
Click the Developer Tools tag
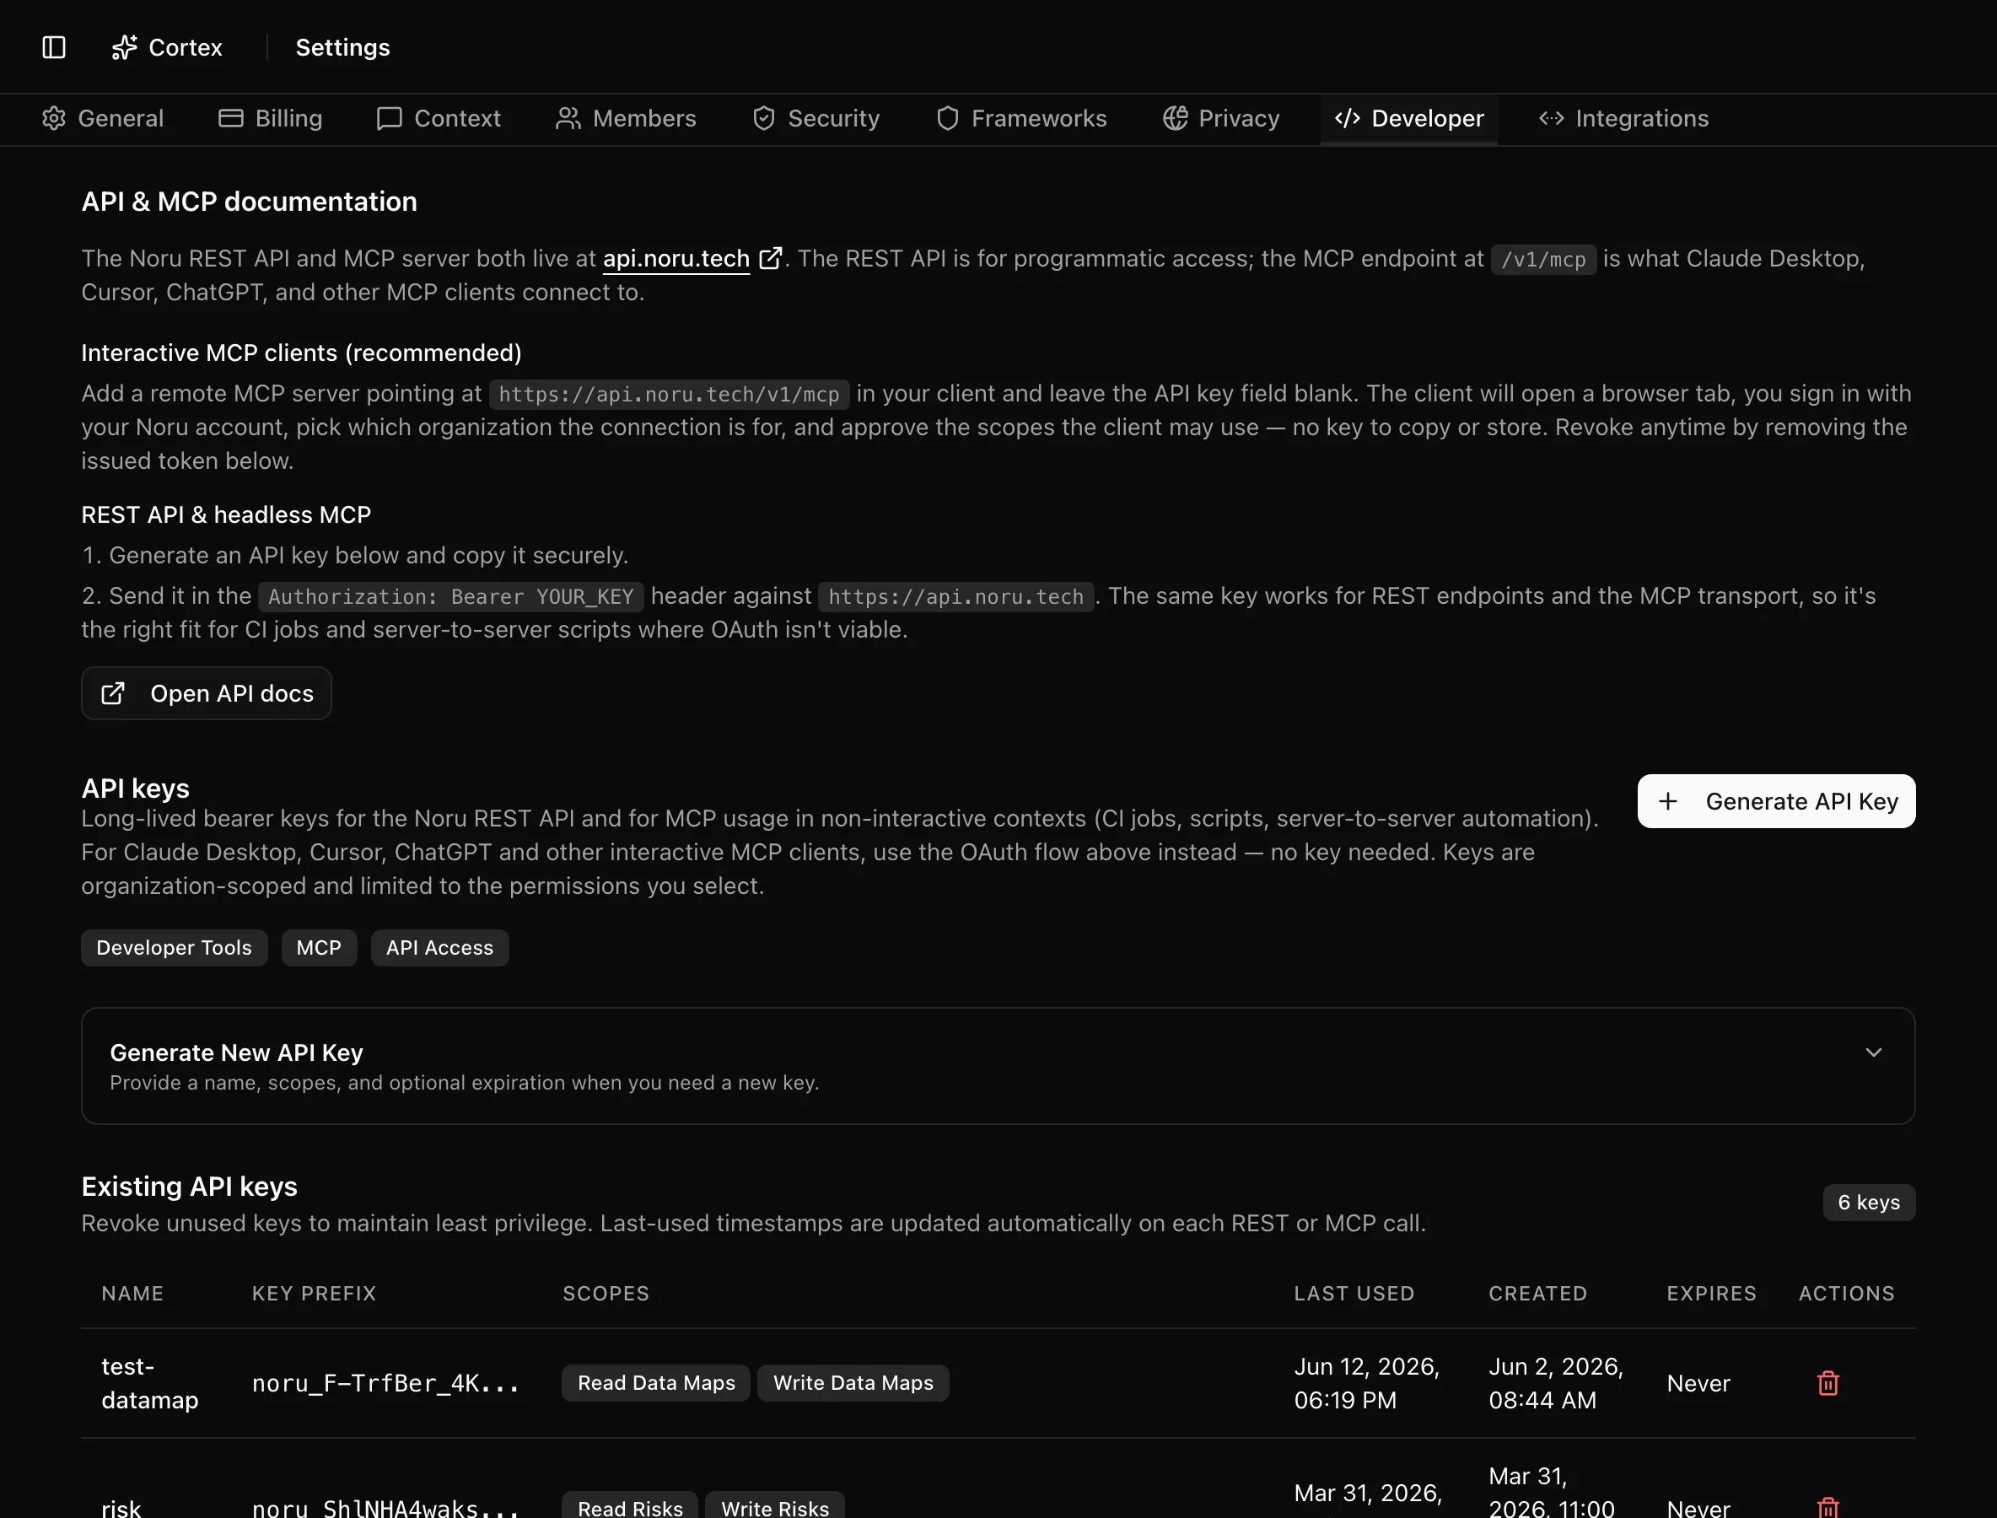coord(175,948)
